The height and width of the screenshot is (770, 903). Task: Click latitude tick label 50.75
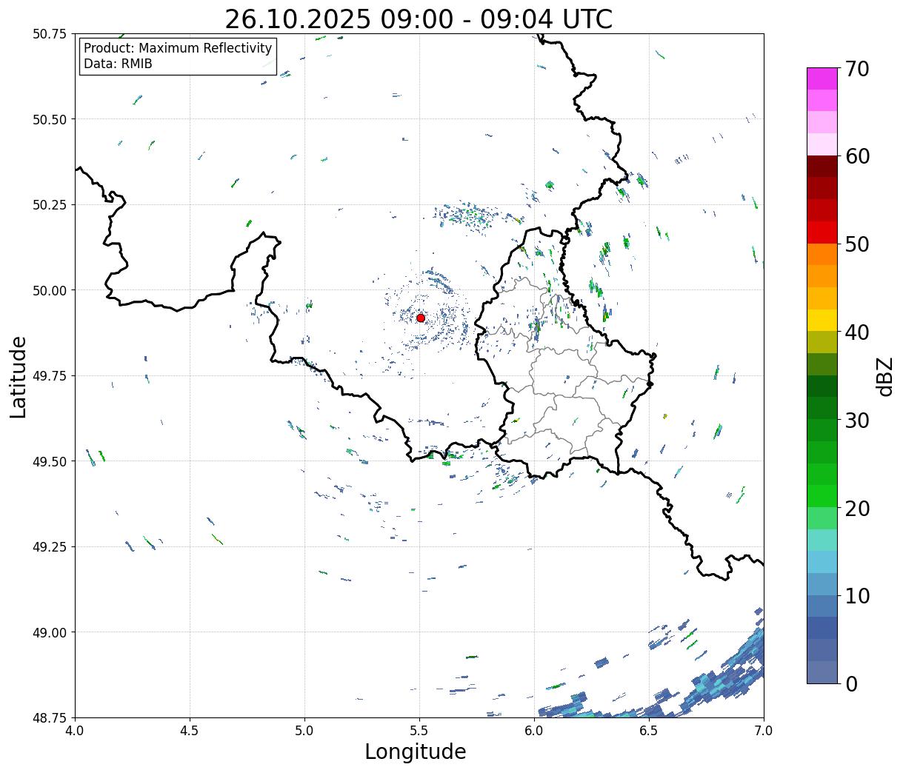[x=49, y=34]
